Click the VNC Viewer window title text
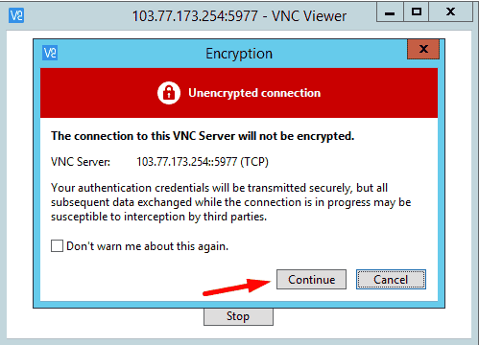479x345 pixels. point(239,16)
